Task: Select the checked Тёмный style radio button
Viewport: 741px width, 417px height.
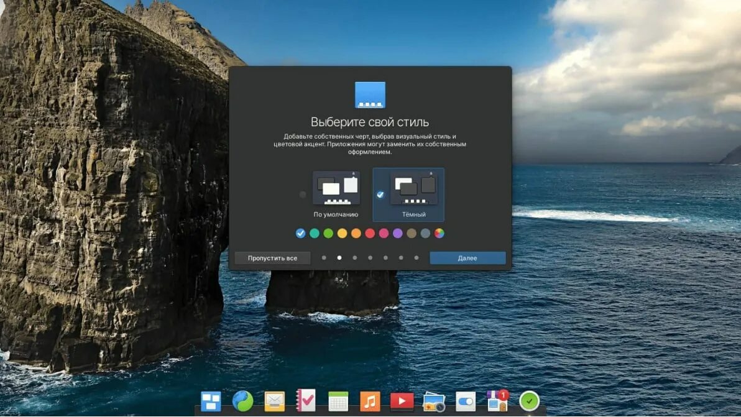Action: coord(380,195)
